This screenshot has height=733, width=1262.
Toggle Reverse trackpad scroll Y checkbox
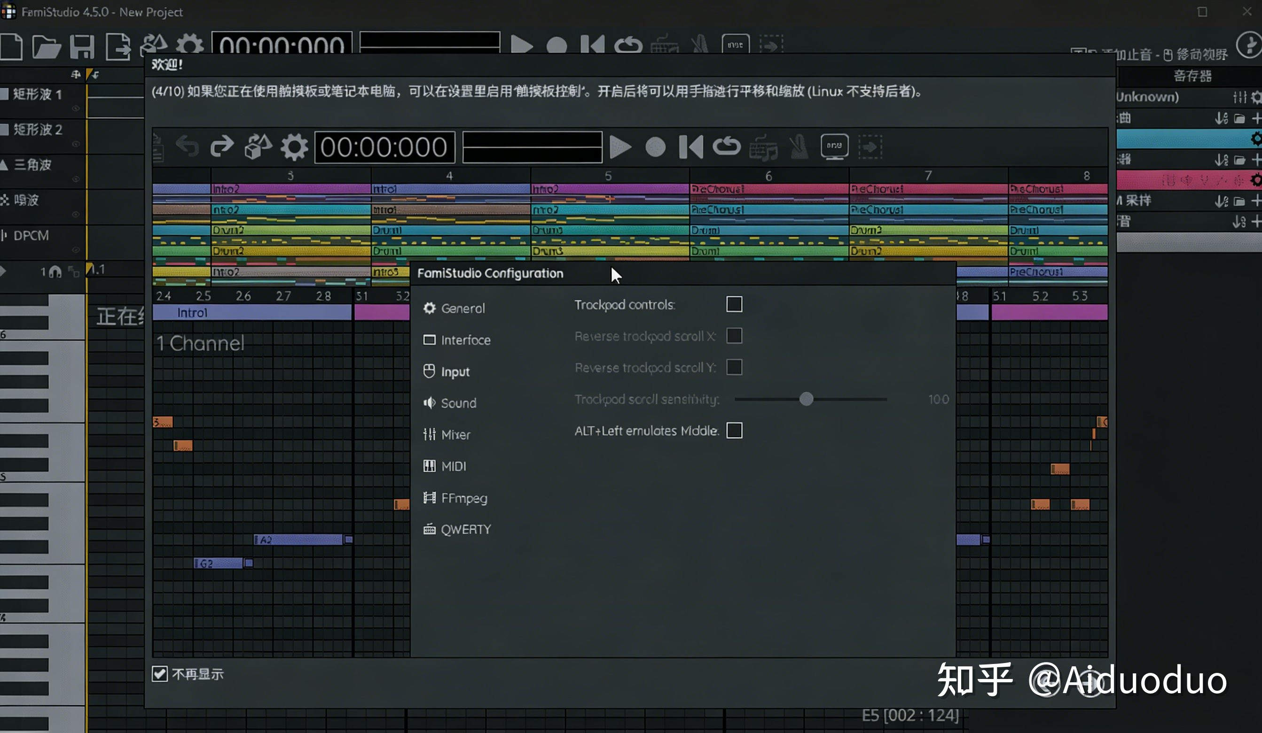click(734, 367)
